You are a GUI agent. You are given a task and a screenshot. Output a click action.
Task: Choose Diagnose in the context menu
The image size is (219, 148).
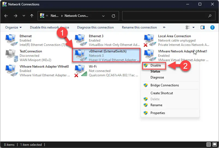pos(157,77)
